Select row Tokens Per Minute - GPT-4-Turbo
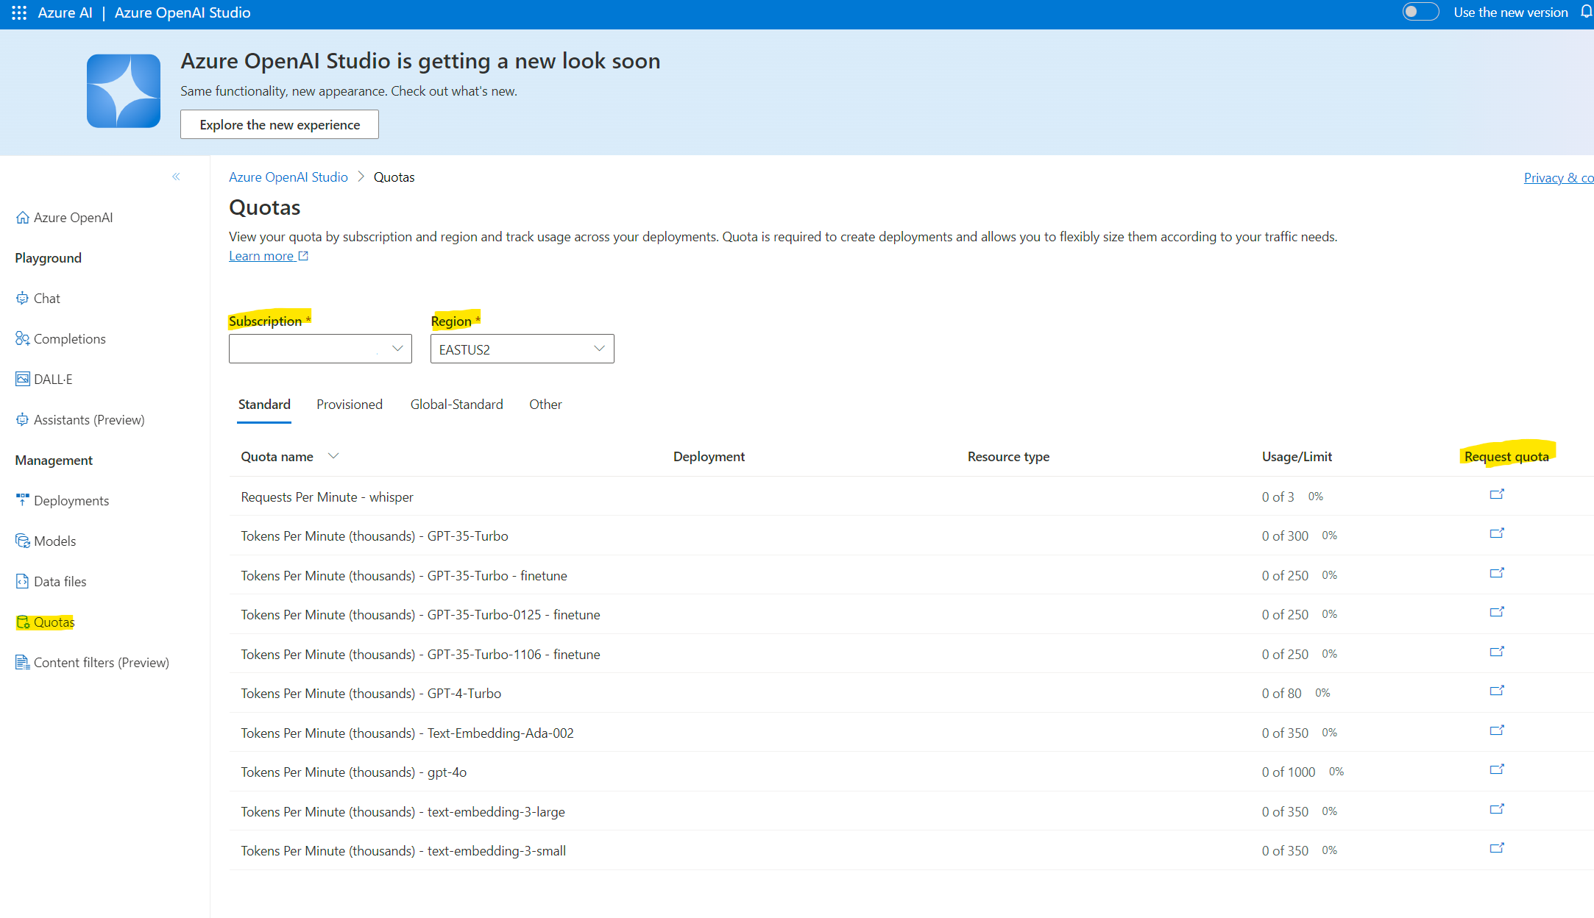 point(911,693)
